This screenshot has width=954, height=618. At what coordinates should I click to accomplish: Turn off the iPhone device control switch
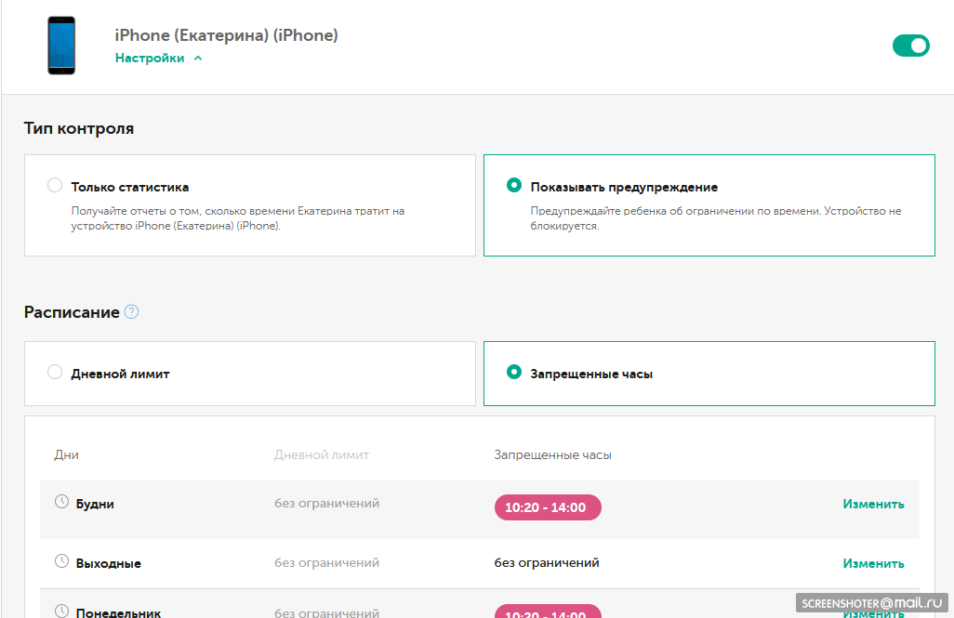tap(910, 46)
